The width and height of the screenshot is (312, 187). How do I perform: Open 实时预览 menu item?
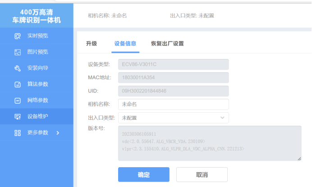pyautogui.click(x=37, y=36)
